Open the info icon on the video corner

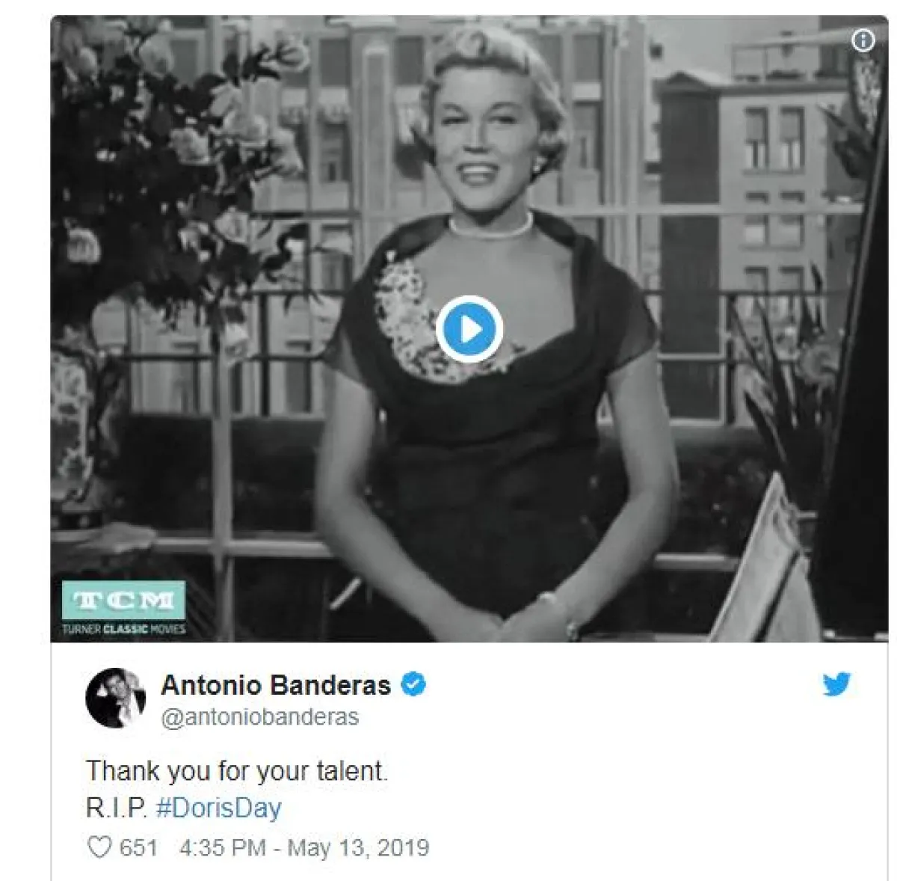pos(863,40)
